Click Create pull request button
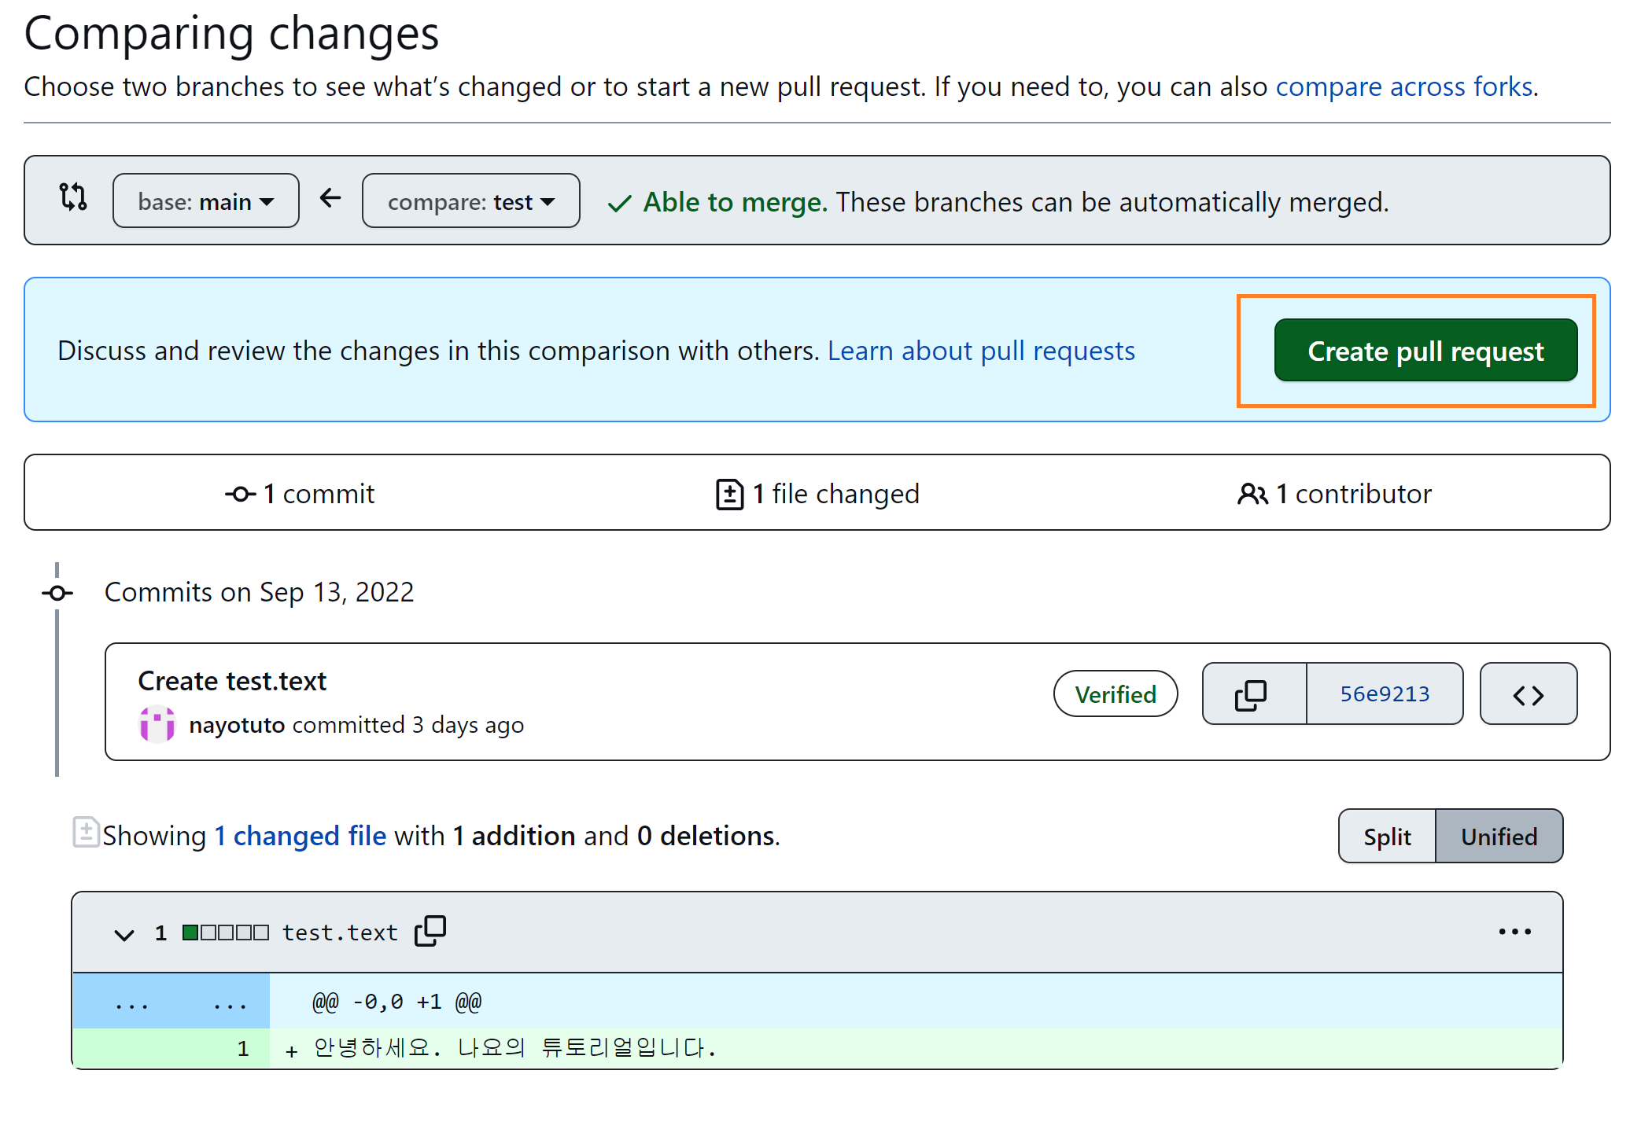This screenshot has width=1630, height=1133. 1425,351
